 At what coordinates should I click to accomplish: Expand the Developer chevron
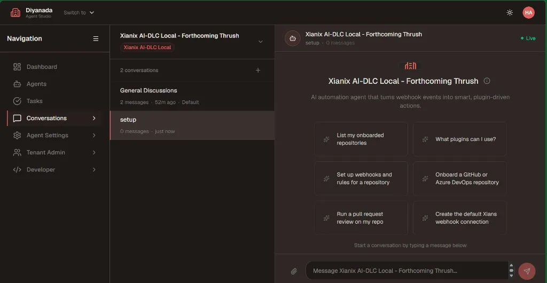coord(94,169)
